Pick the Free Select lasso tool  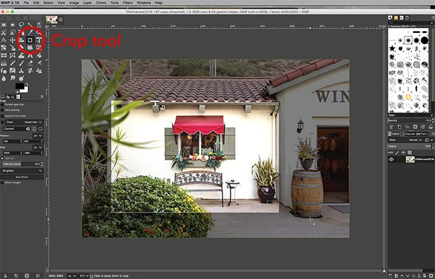click(21, 25)
